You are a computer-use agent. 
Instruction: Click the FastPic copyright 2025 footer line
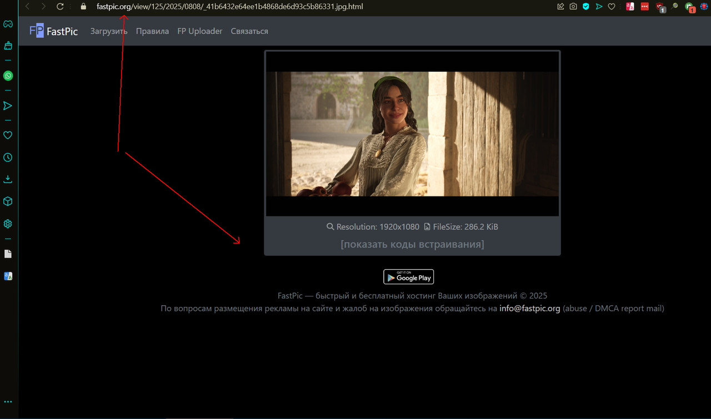point(412,296)
